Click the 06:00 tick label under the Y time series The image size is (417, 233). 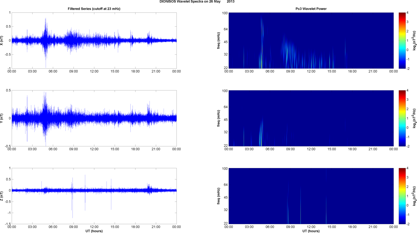53,149
